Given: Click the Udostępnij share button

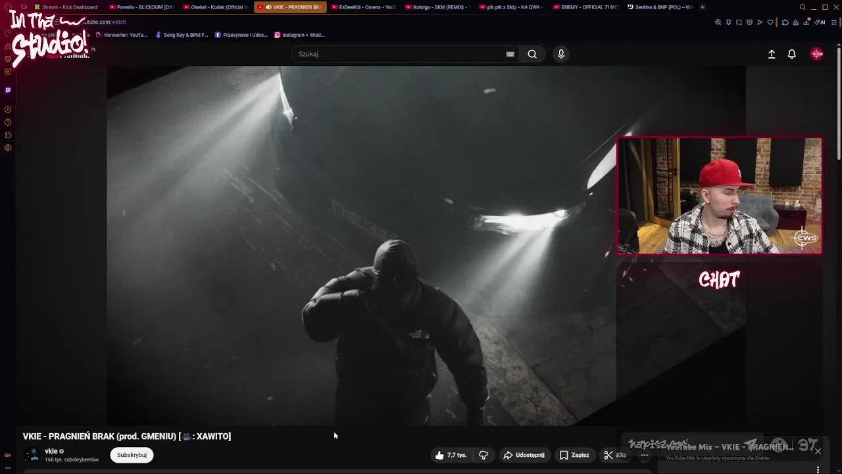Looking at the screenshot, I should [524, 455].
